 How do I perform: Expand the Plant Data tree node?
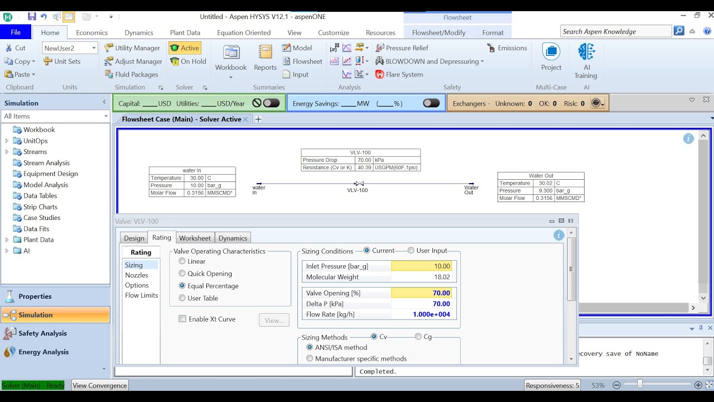[7, 240]
